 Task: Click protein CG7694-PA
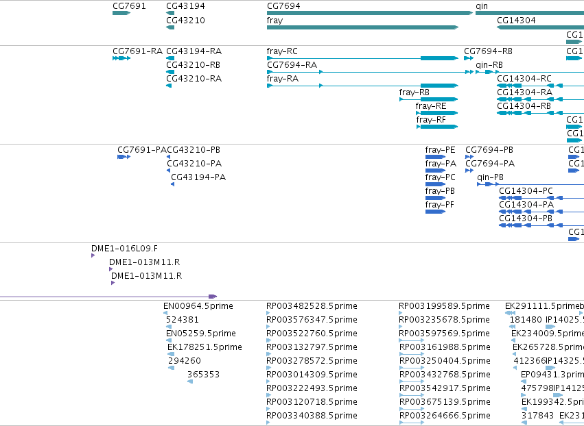tap(490, 164)
